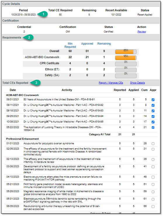Check the 03/06/2023 fertility acupuncture protocol checkbox

[x=153, y=167]
